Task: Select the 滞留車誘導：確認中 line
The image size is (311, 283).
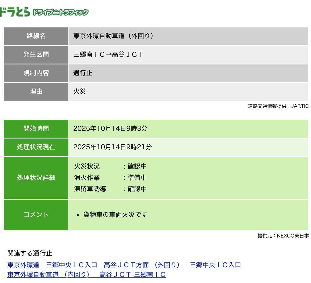Action: (110, 189)
